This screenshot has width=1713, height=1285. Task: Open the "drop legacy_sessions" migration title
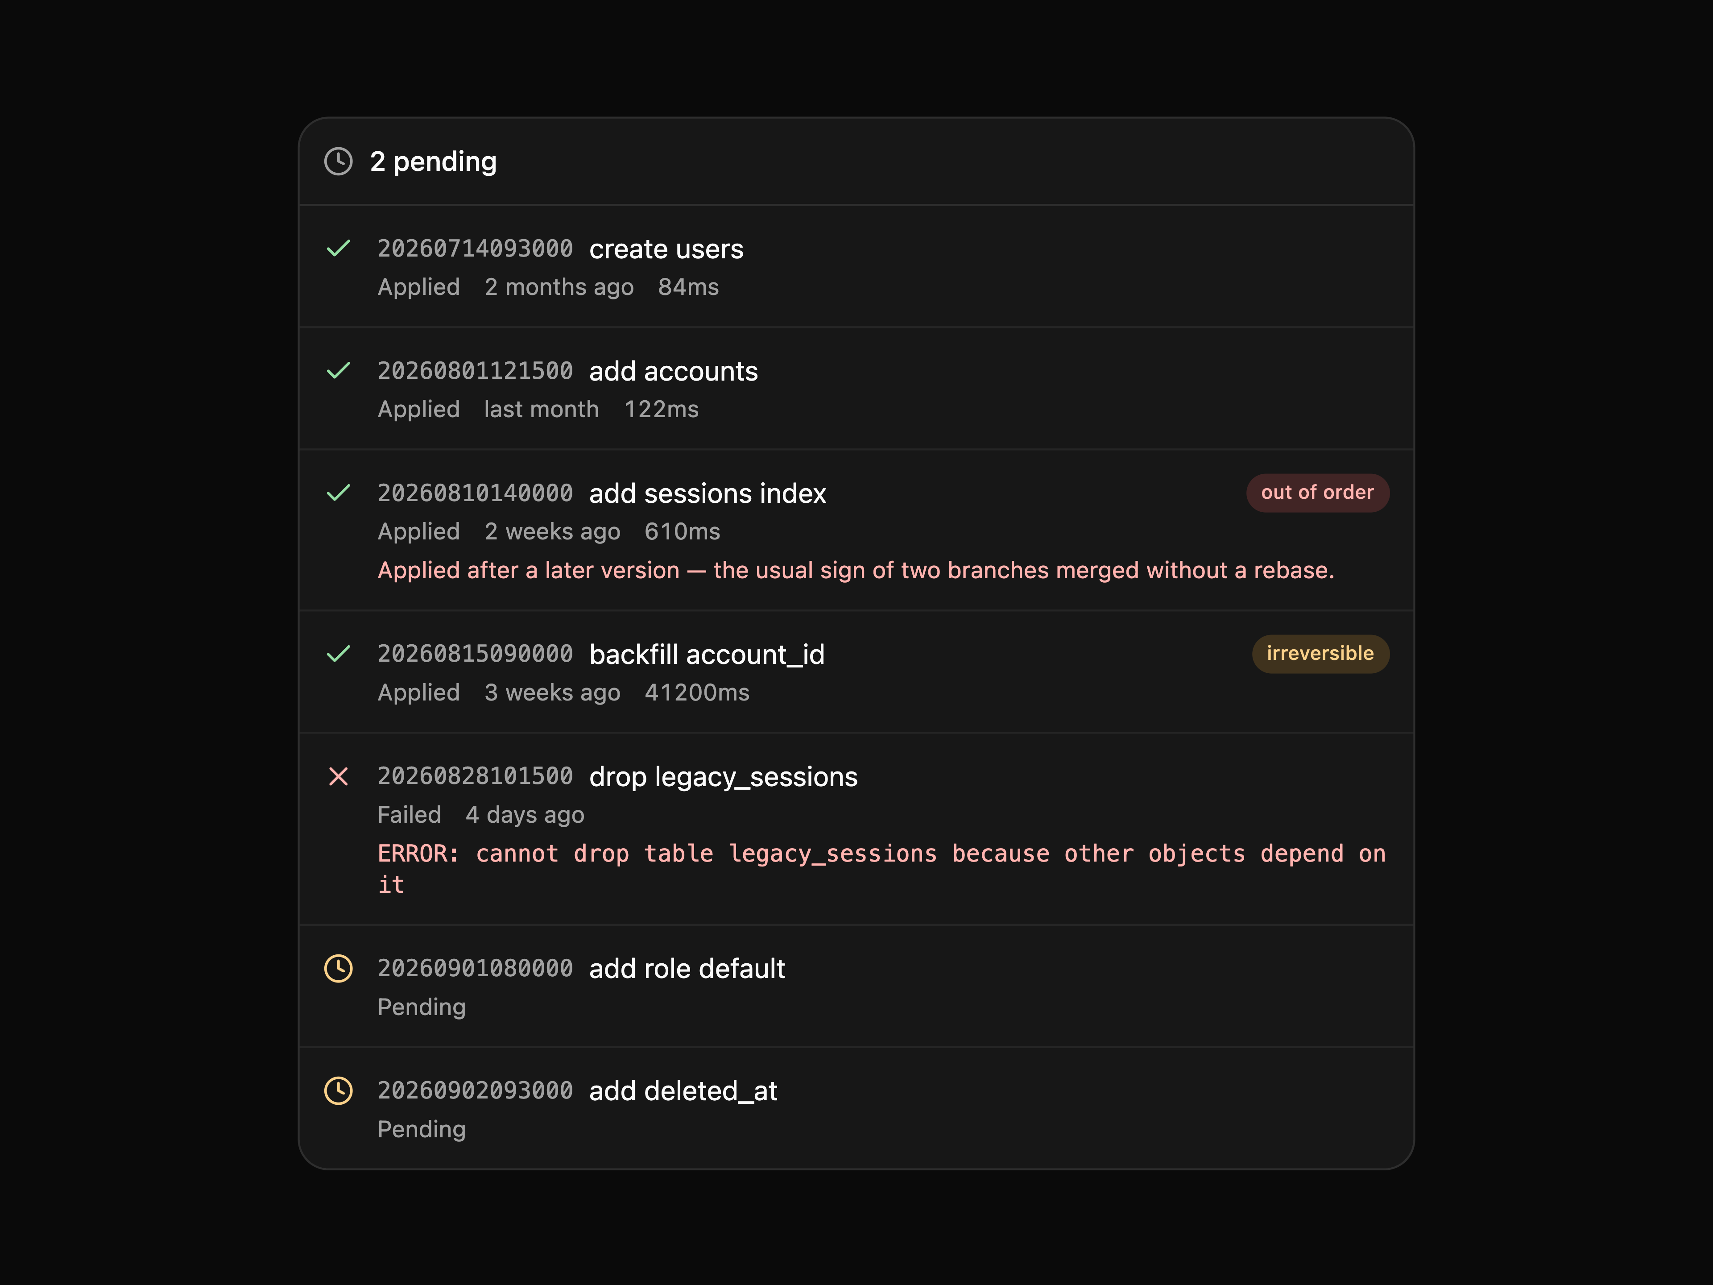[723, 777]
